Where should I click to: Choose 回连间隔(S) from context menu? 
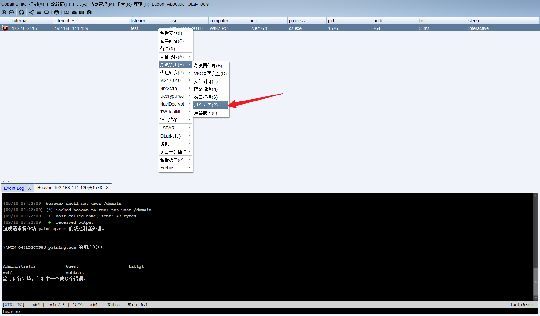pyautogui.click(x=175, y=41)
